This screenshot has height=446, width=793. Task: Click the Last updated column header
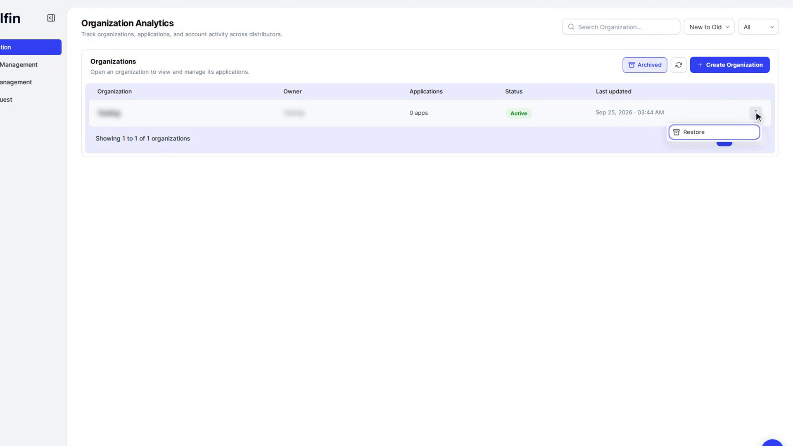click(x=613, y=92)
